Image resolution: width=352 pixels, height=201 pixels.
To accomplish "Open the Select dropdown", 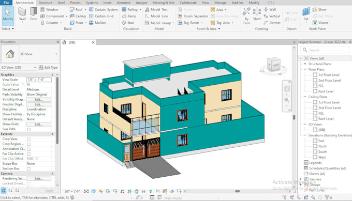I will tap(8, 29).
